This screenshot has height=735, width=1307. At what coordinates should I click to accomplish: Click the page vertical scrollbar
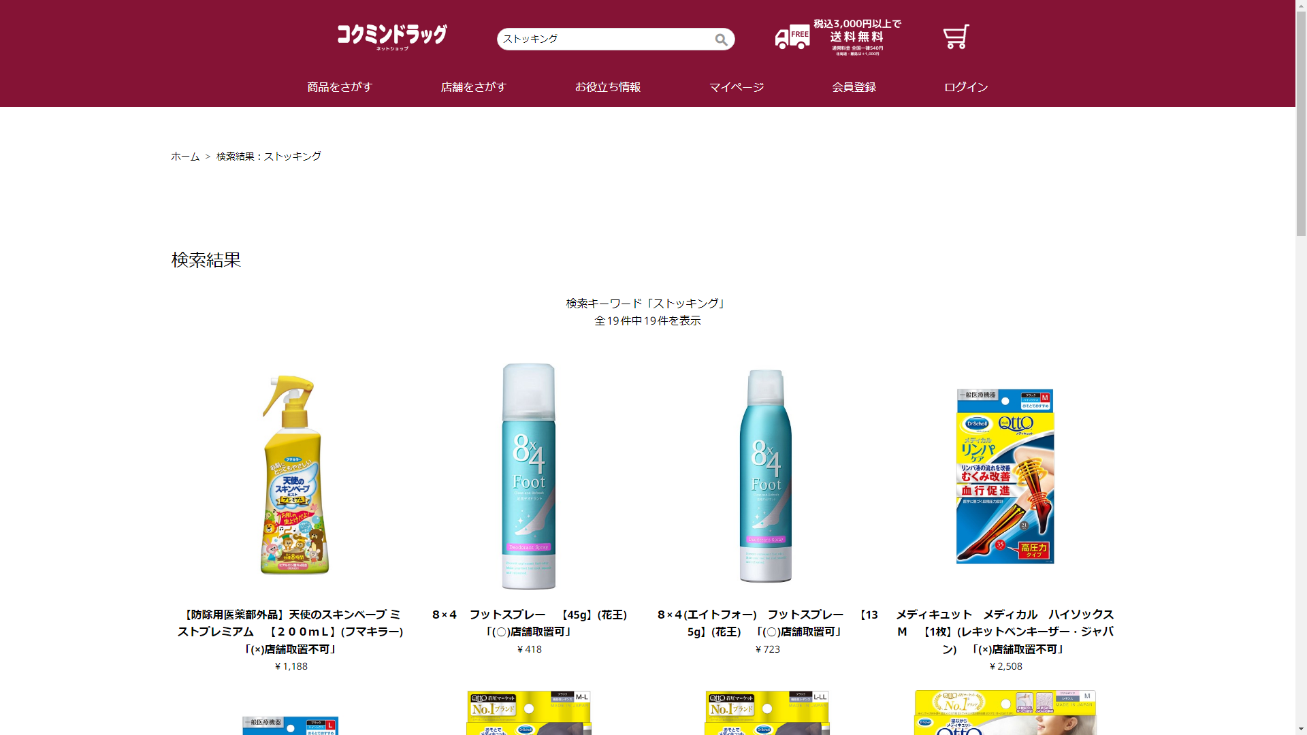tap(1301, 367)
